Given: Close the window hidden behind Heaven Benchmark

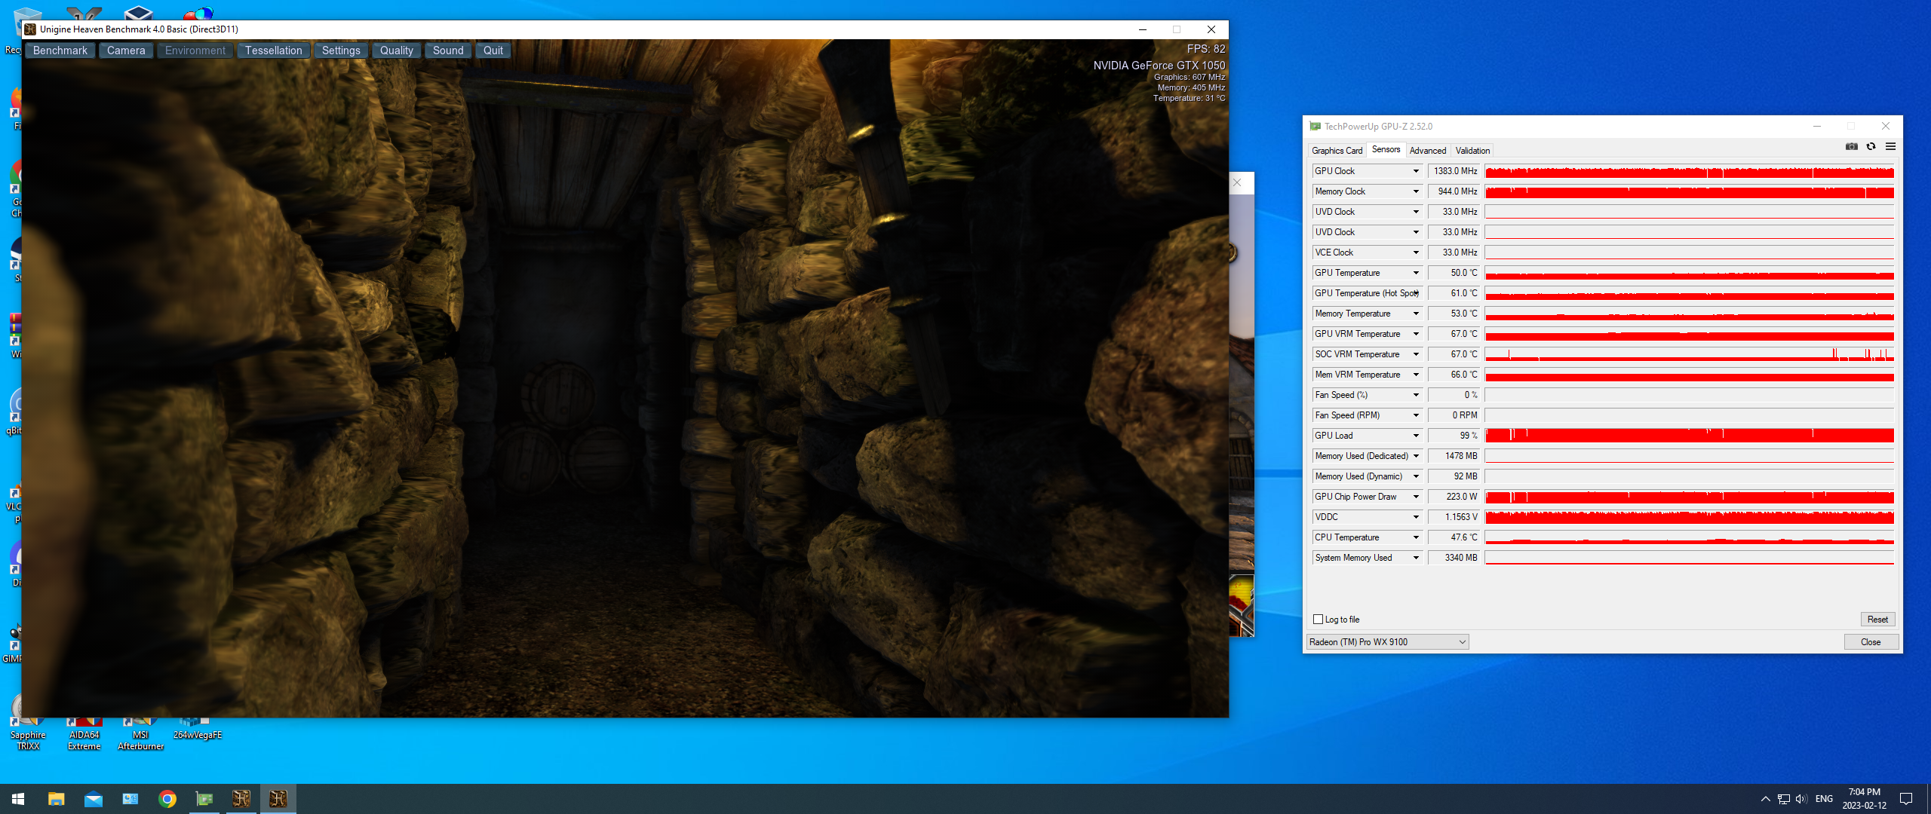Looking at the screenshot, I should click(x=1237, y=182).
